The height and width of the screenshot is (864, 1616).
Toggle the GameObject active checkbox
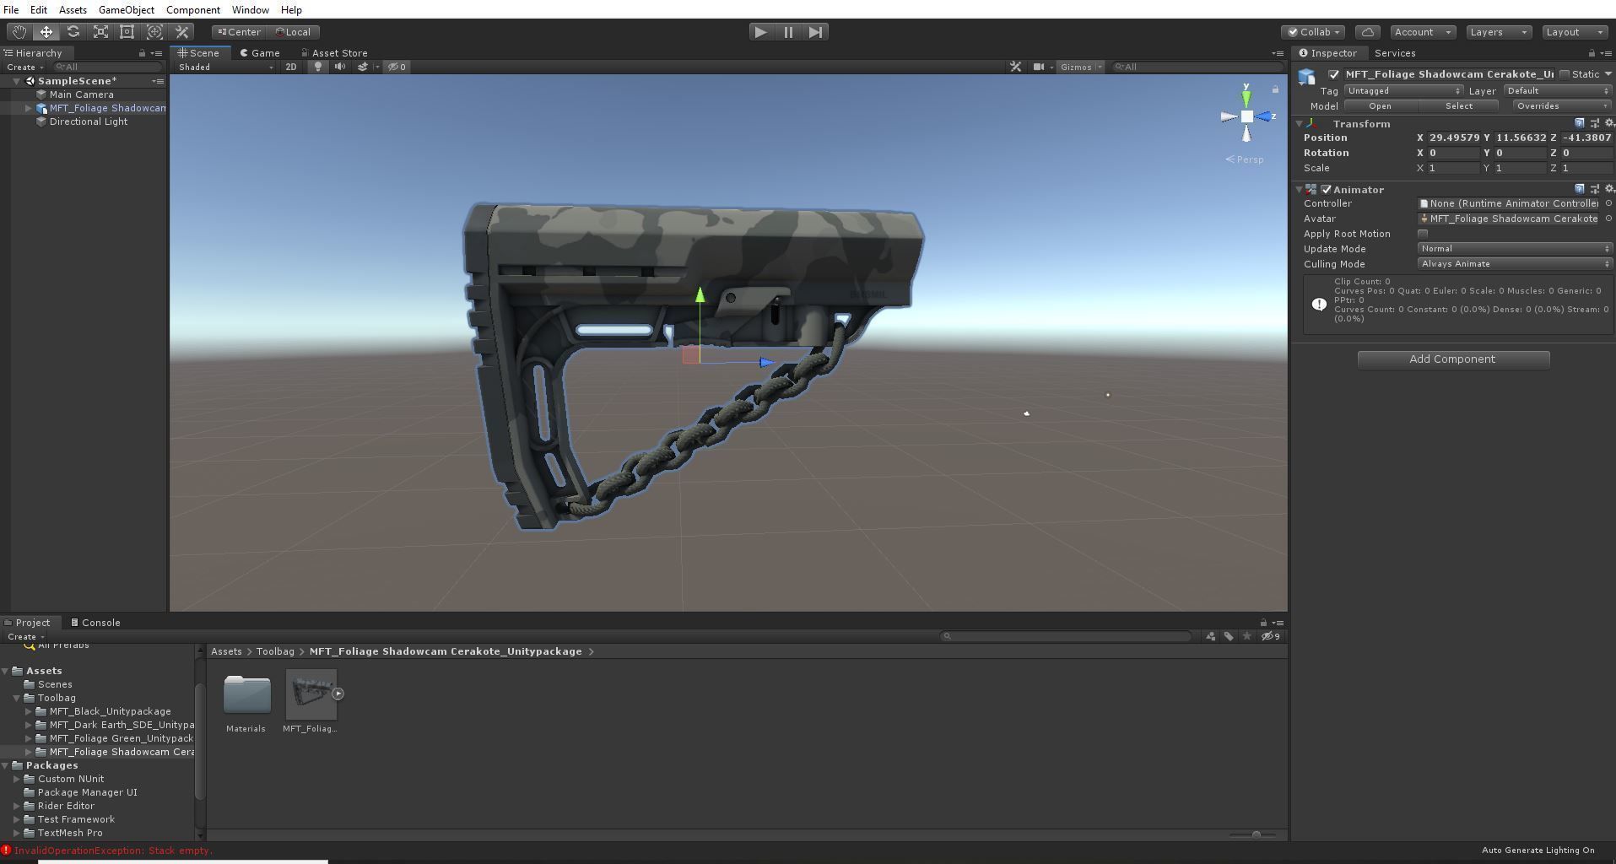(x=1333, y=74)
